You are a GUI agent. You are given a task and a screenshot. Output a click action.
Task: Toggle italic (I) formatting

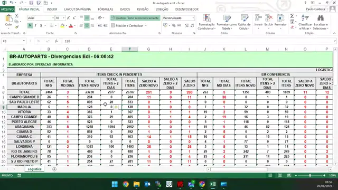tap(35, 26)
